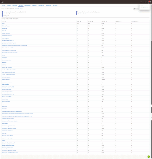
Task: Open the Preference Manager app link
Action: click(6, 79)
